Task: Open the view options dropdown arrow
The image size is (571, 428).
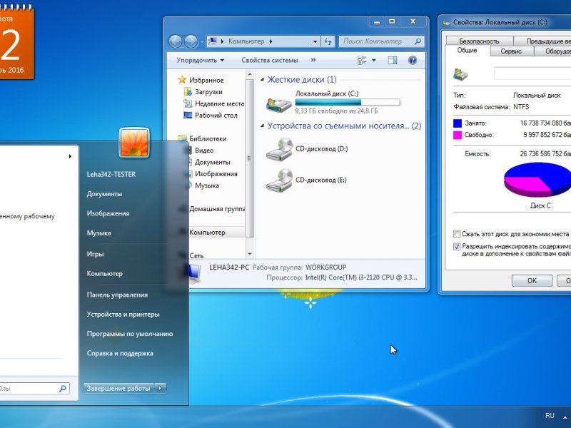Action: (x=373, y=61)
